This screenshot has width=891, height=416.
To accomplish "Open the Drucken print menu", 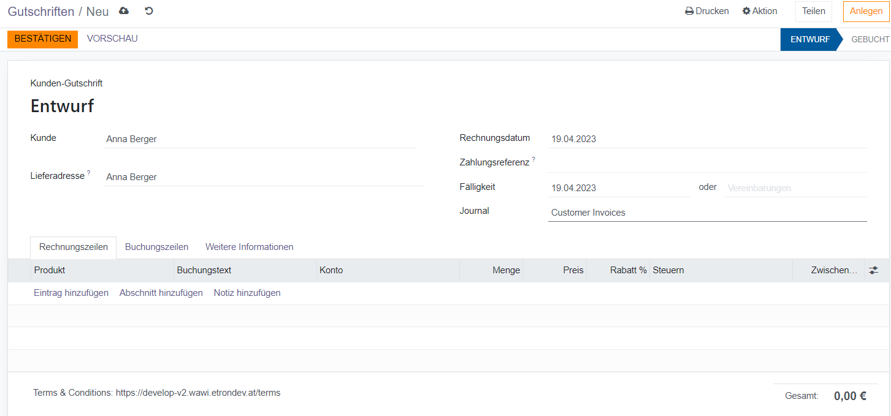I will click(707, 11).
